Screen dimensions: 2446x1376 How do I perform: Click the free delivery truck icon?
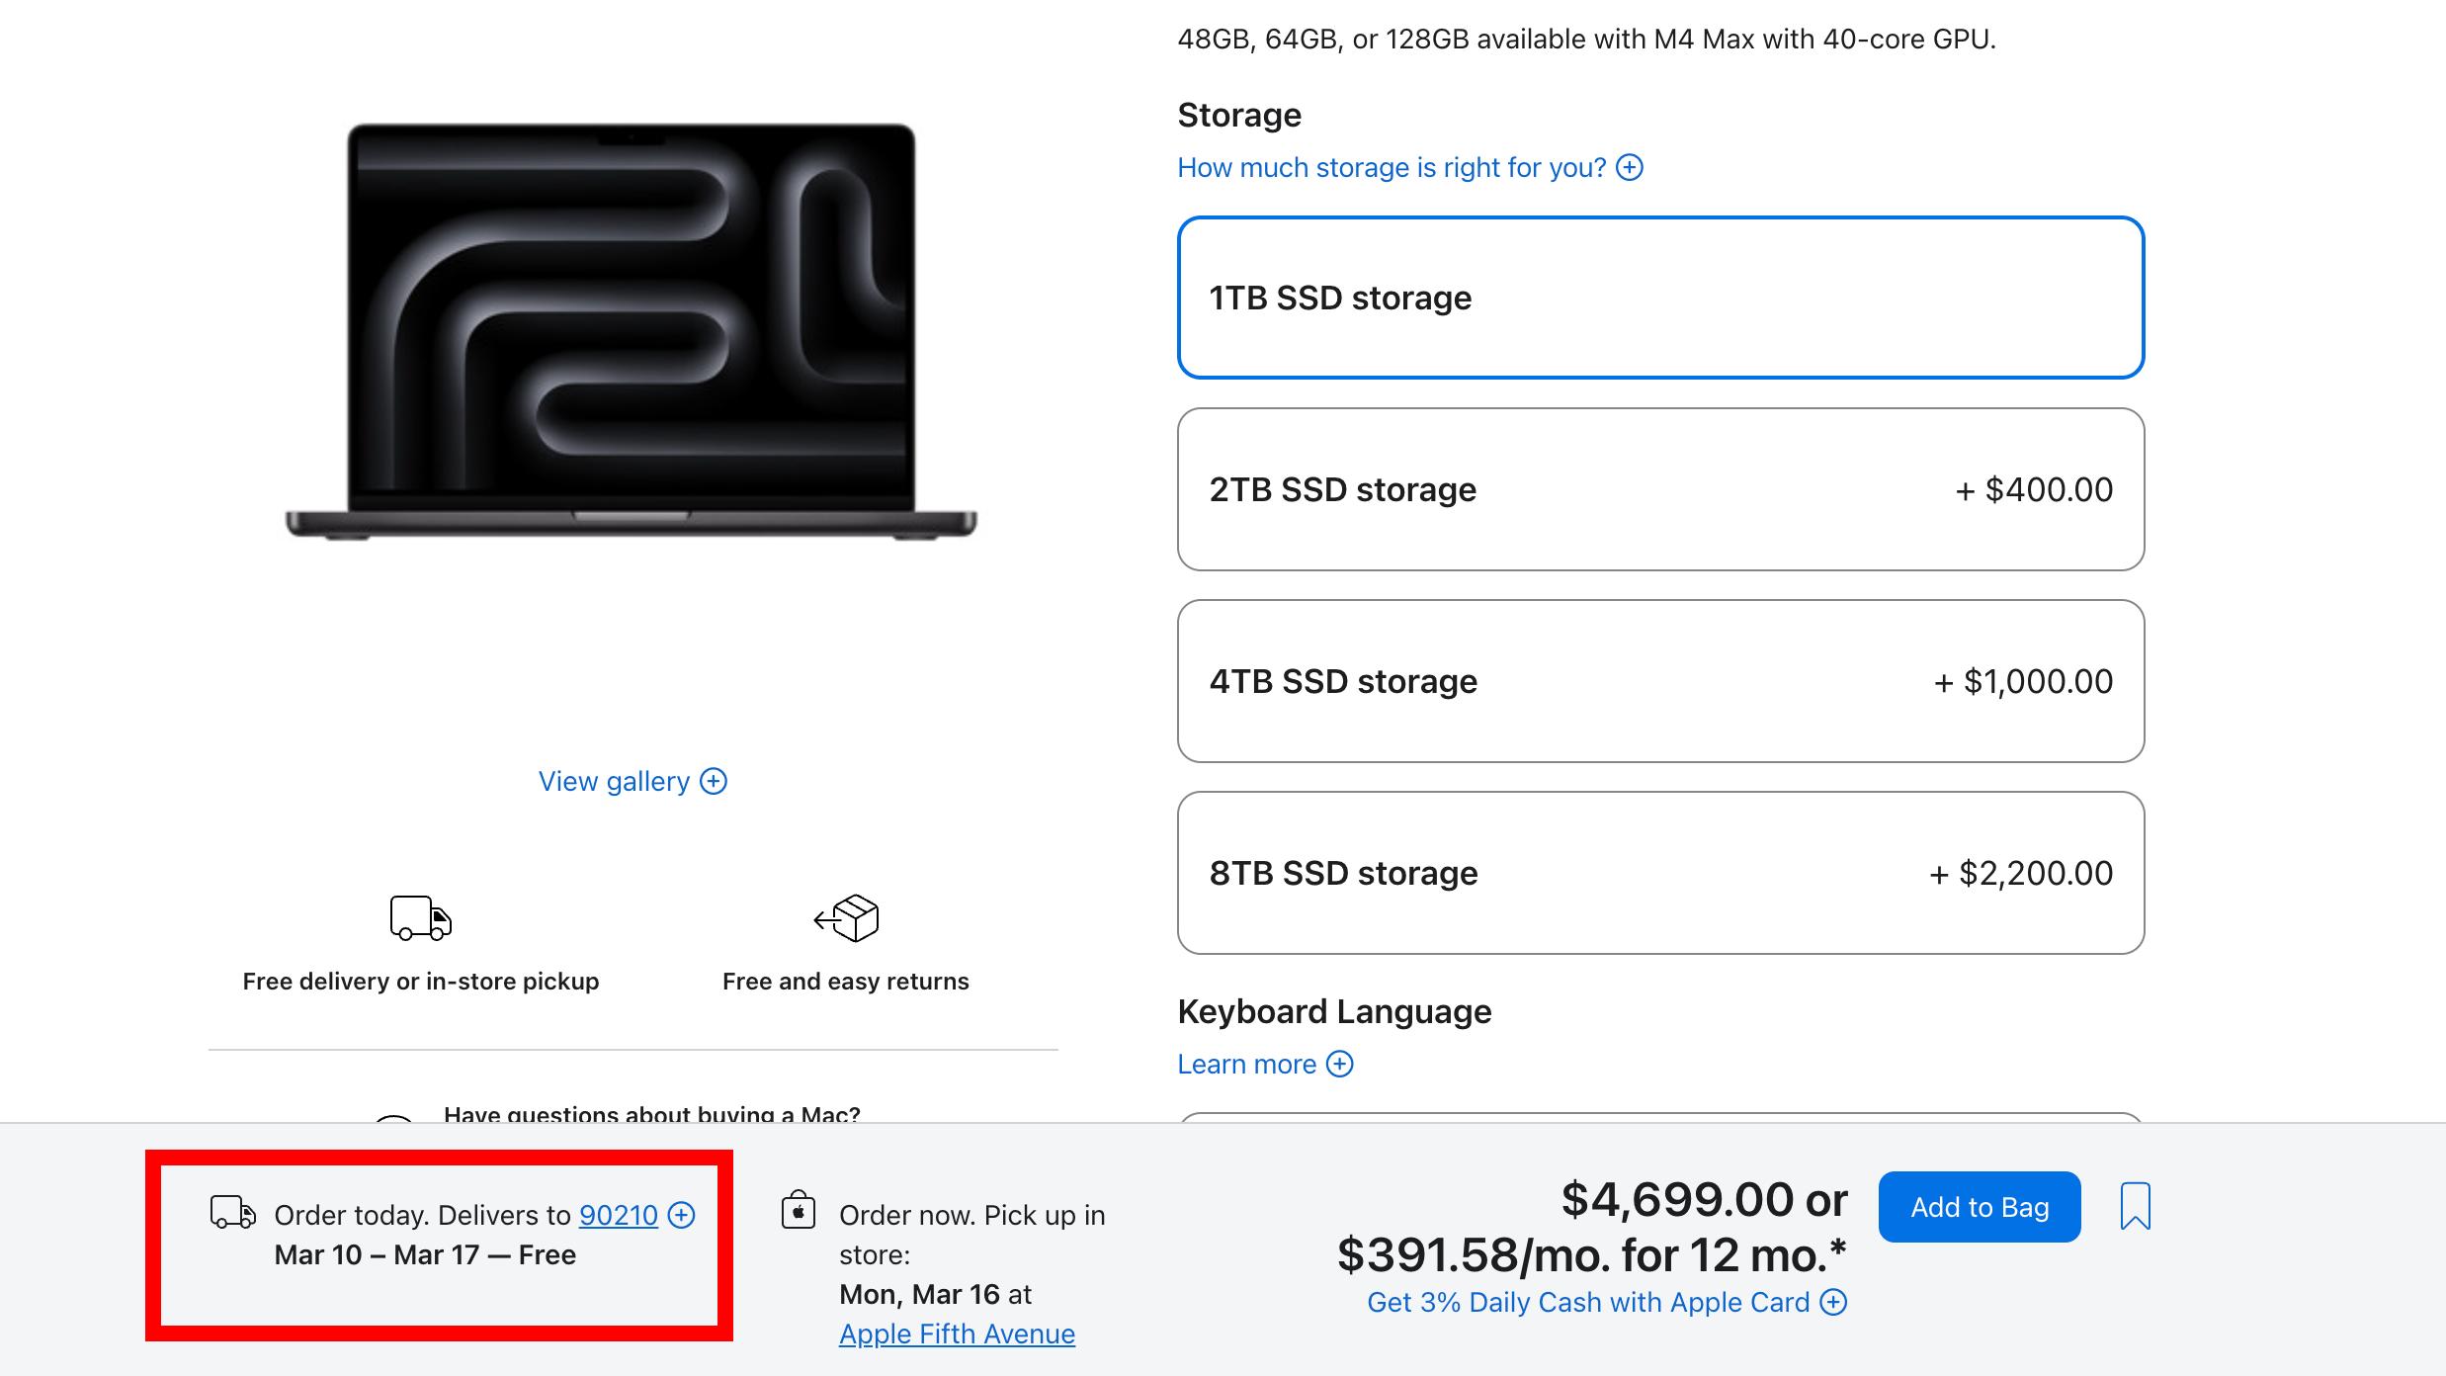422,921
